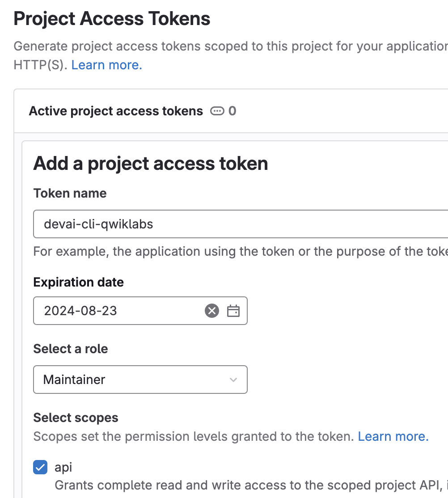The height and width of the screenshot is (498, 448).
Task: Click the token icon beside the active tokens count
Action: (217, 111)
